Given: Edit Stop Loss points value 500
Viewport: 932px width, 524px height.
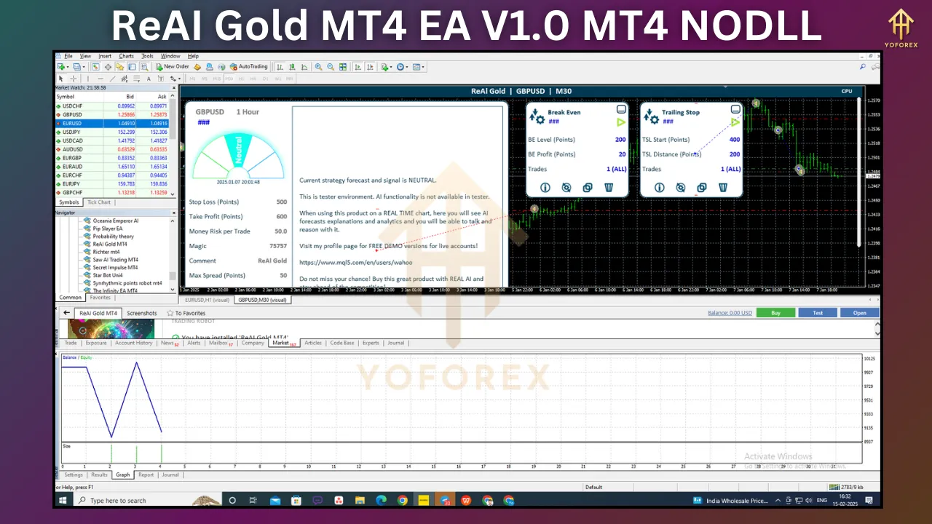Looking at the screenshot, I should coord(281,202).
